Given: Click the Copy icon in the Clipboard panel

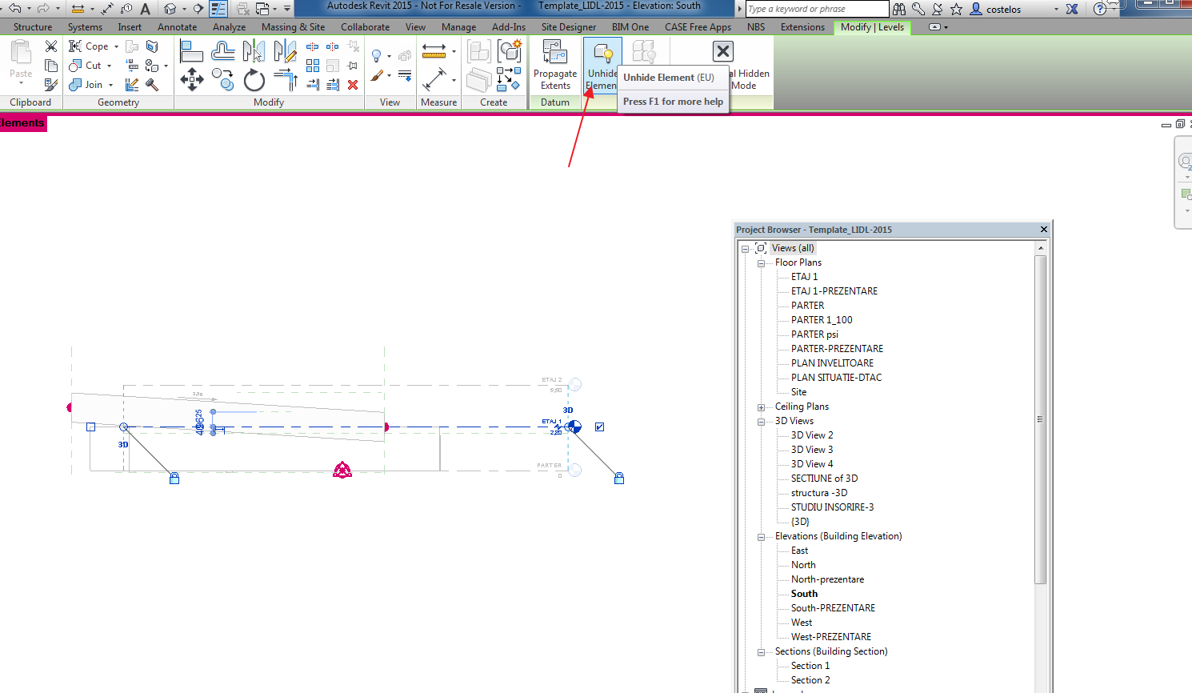Looking at the screenshot, I should point(50,65).
